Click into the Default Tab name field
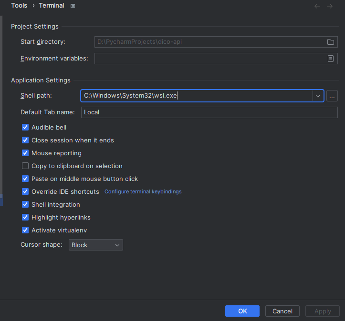Image resolution: width=345 pixels, height=321 pixels. click(209, 112)
